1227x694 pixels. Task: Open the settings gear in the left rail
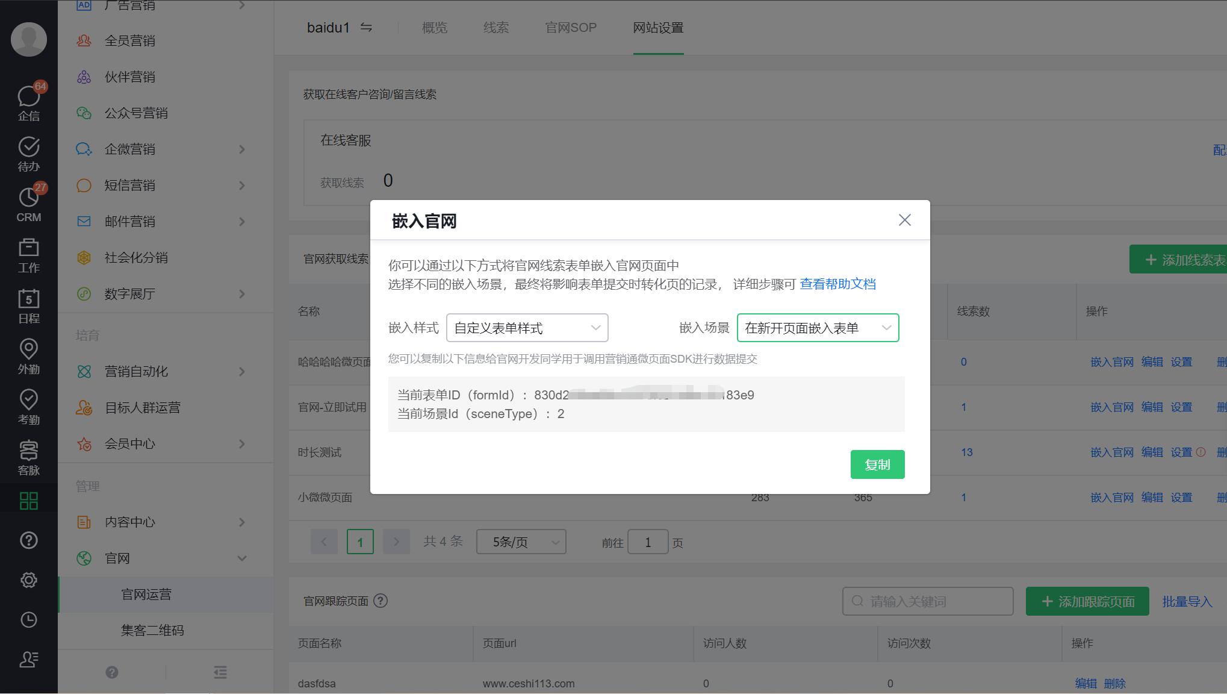click(x=28, y=580)
